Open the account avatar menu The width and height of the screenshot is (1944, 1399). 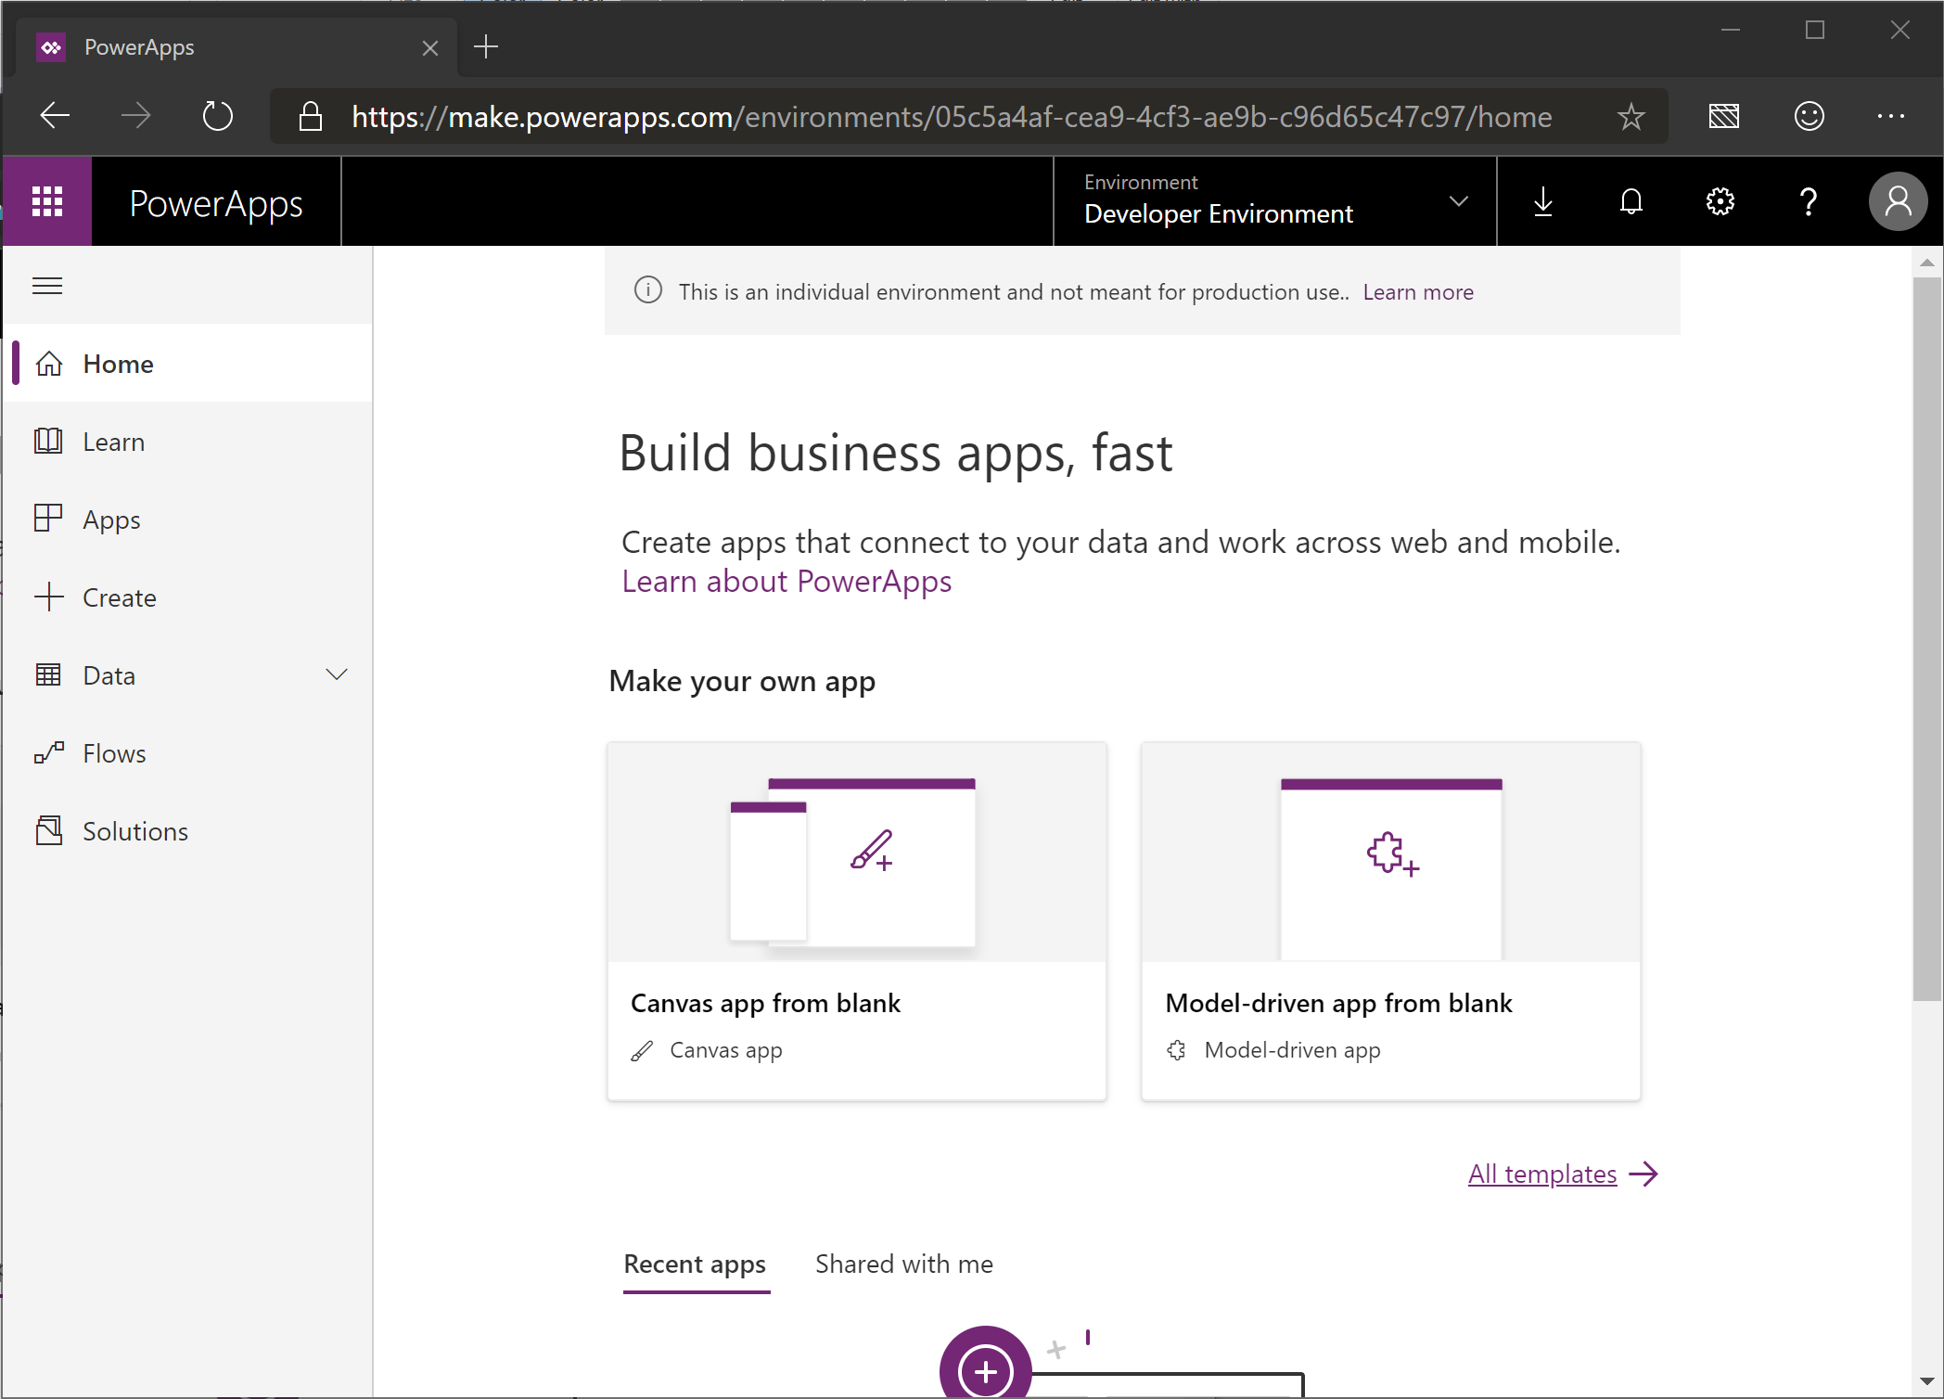pos(1897,201)
